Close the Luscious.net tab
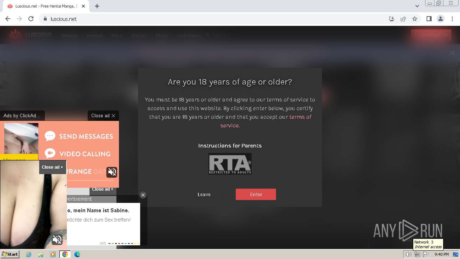 click(x=84, y=6)
